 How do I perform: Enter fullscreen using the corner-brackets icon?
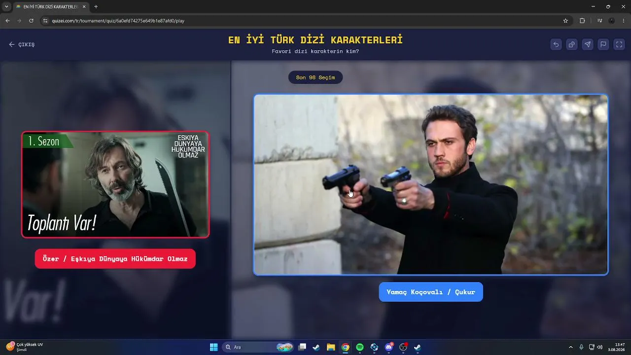(x=619, y=44)
